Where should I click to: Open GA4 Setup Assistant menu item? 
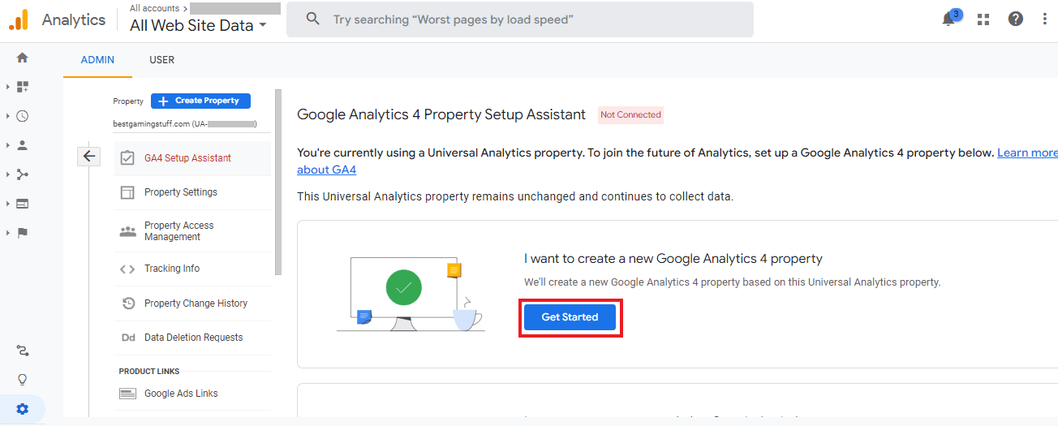click(x=192, y=158)
